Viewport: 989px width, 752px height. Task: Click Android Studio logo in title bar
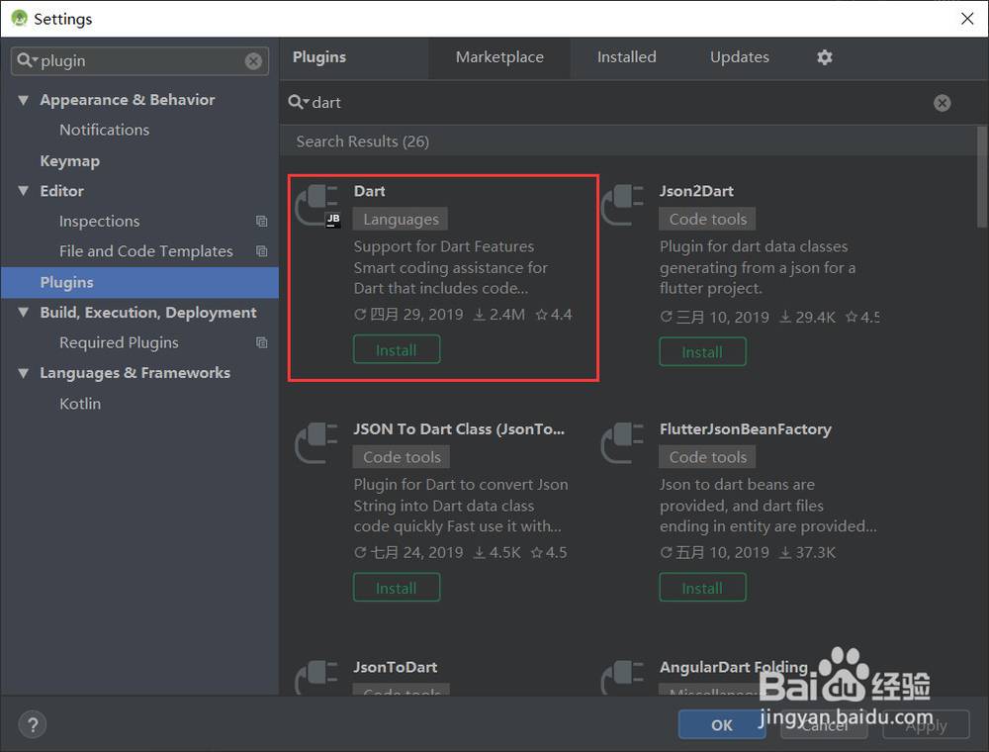coord(20,18)
